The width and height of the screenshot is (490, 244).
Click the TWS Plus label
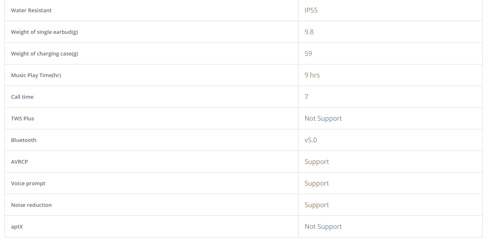tap(22, 118)
